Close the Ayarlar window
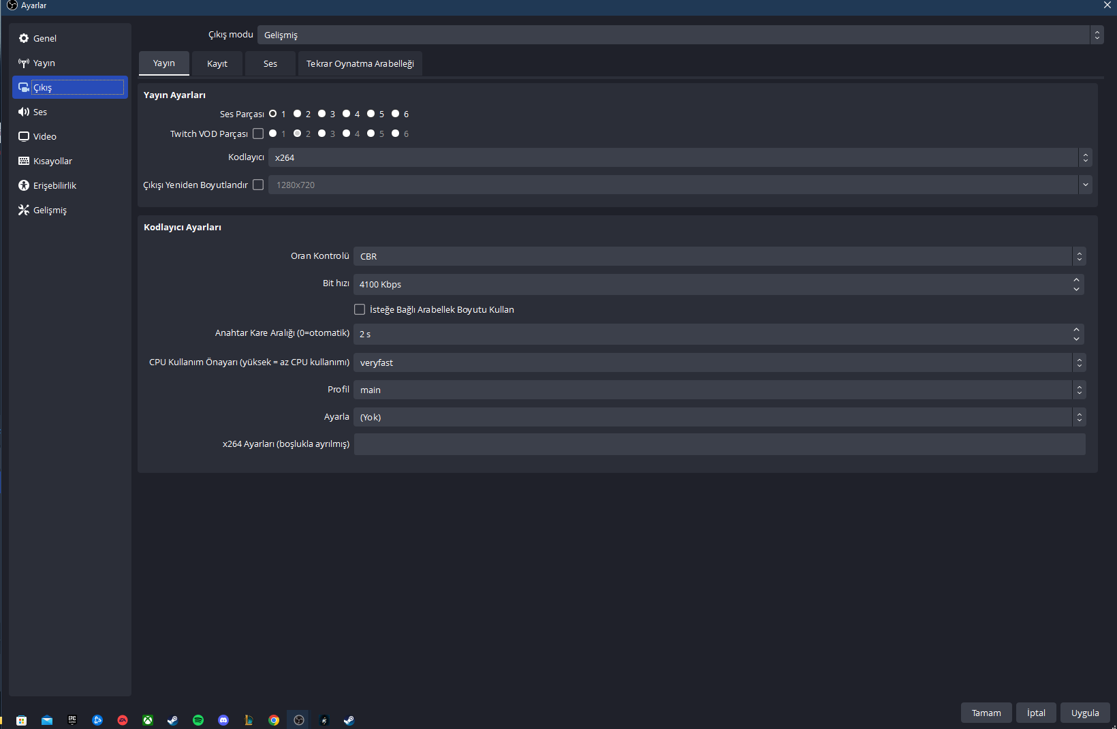The image size is (1117, 729). click(1107, 5)
